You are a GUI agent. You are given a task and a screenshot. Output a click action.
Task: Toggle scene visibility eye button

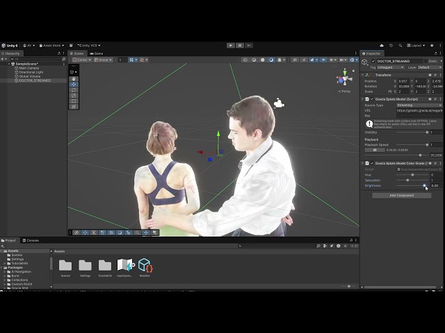323,60
